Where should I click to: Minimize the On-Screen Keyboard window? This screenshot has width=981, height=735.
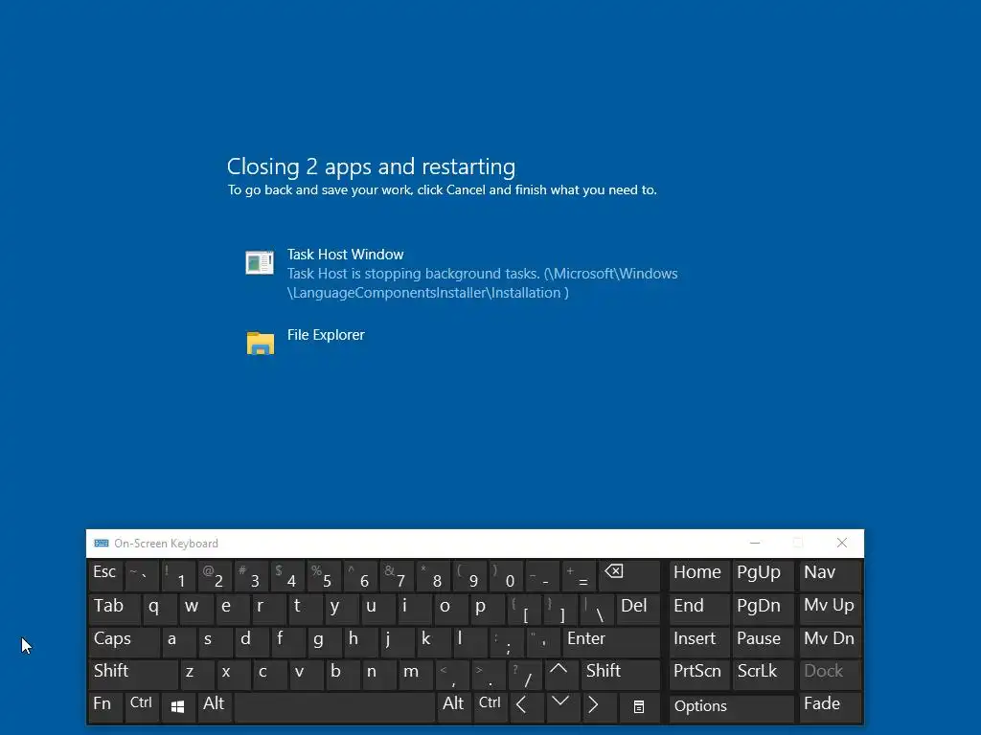[755, 543]
